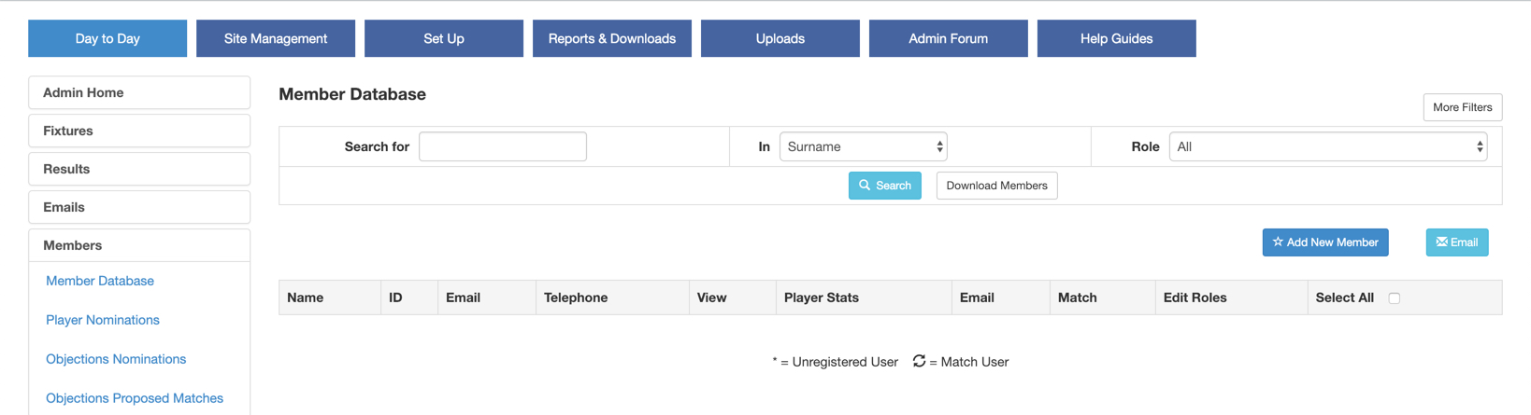The height and width of the screenshot is (415, 1531).
Task: Go to the Help Guides tab
Action: pos(1116,38)
